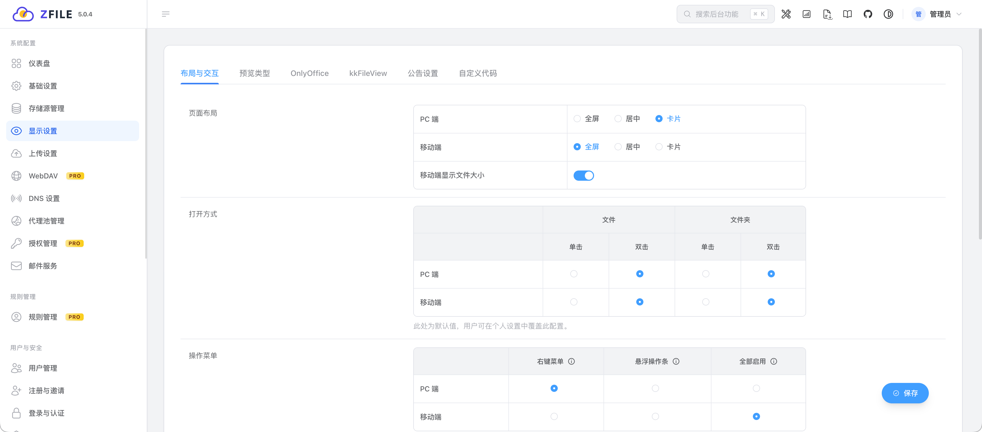
Task: Collapse the sidebar with the hamburger icon
Action: (165, 14)
